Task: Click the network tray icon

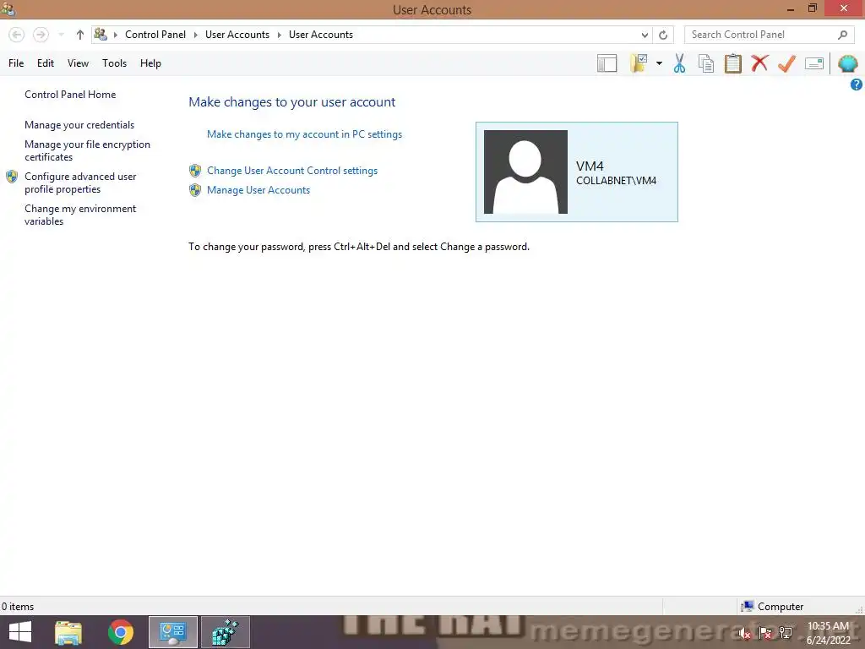Action: [x=786, y=633]
